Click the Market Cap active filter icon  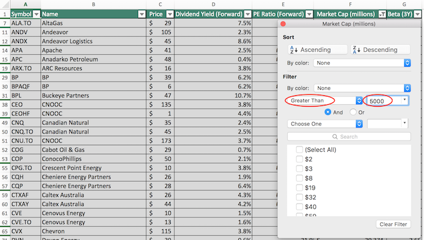(382, 13)
